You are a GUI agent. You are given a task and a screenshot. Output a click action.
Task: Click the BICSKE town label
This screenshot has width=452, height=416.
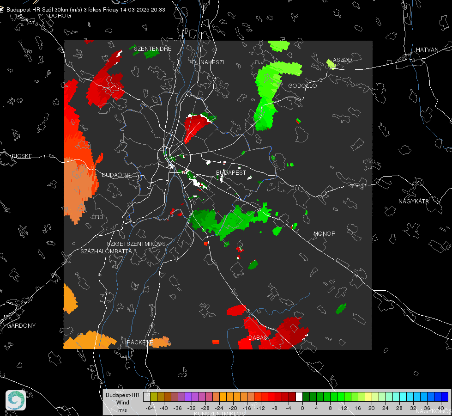tap(22, 156)
